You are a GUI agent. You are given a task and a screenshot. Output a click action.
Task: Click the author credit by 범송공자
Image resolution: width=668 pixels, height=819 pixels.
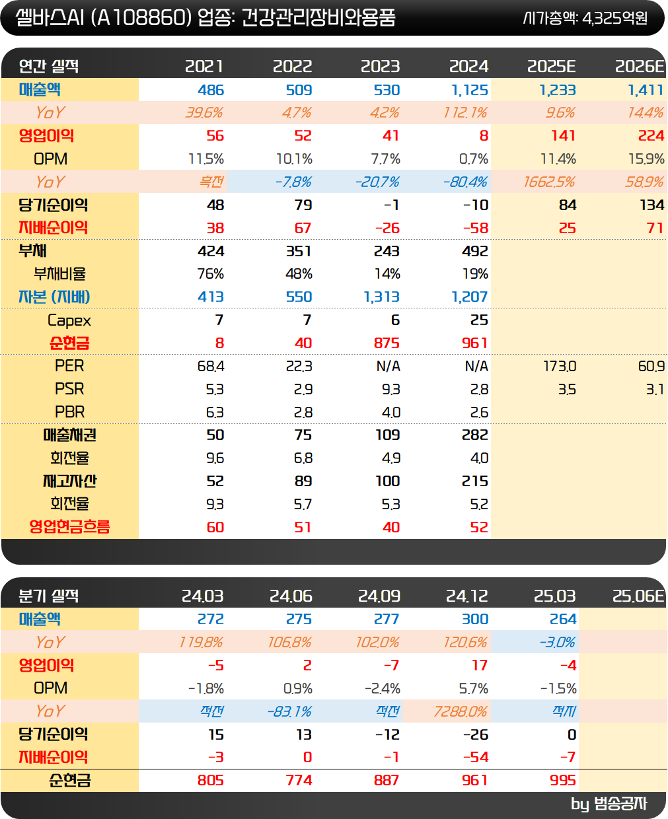tap(609, 804)
